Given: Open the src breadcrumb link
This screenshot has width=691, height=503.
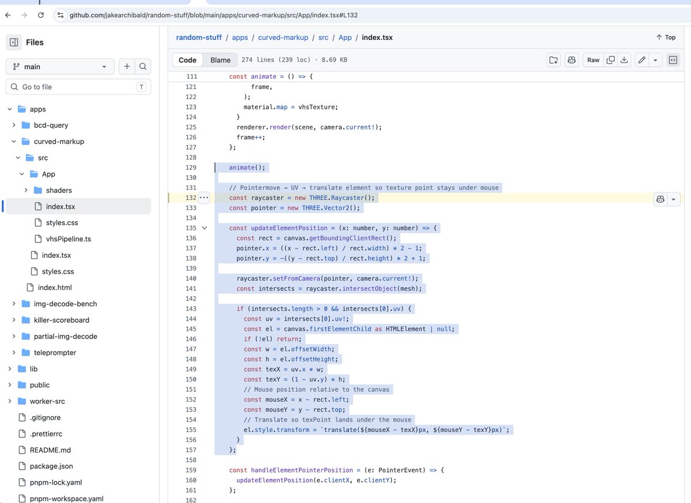Looking at the screenshot, I should pos(324,37).
